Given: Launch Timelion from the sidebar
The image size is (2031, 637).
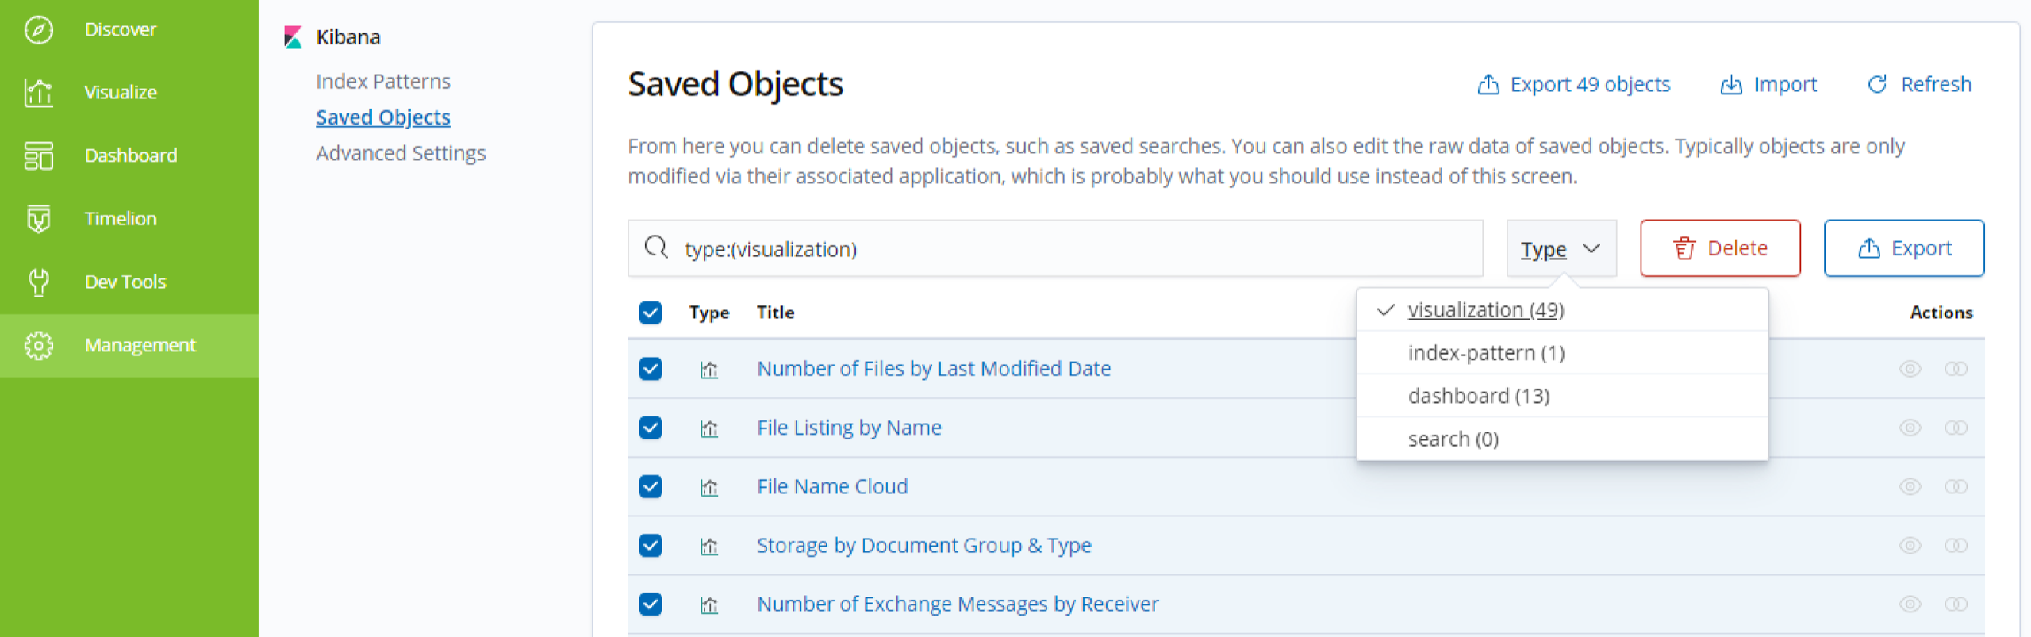Looking at the screenshot, I should [120, 218].
